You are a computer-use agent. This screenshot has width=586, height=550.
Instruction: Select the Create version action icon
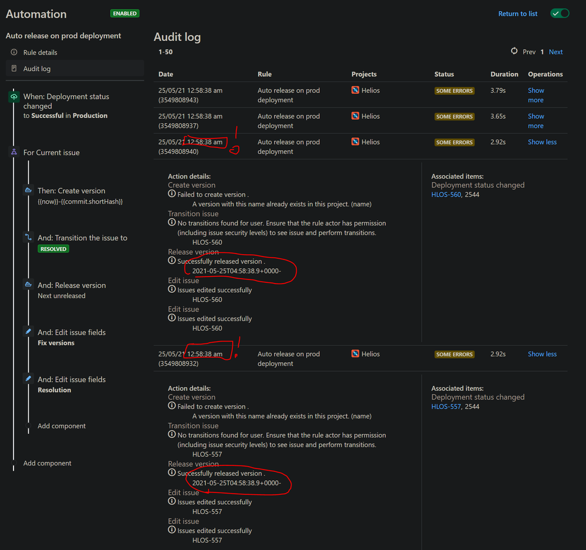tap(28, 190)
